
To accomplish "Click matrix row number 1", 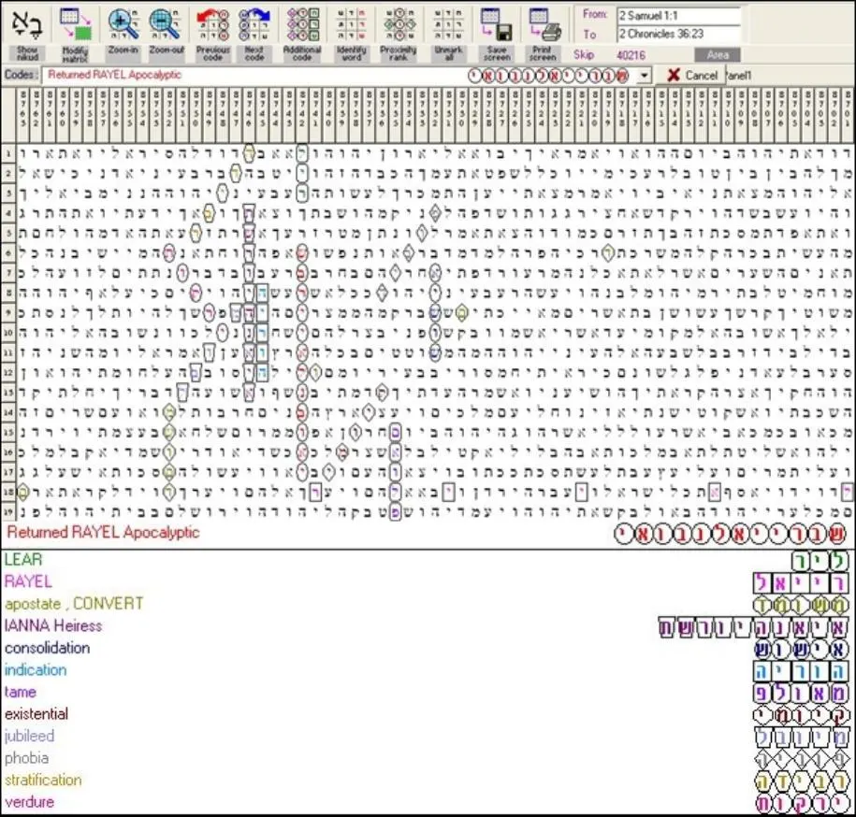I will 8,154.
